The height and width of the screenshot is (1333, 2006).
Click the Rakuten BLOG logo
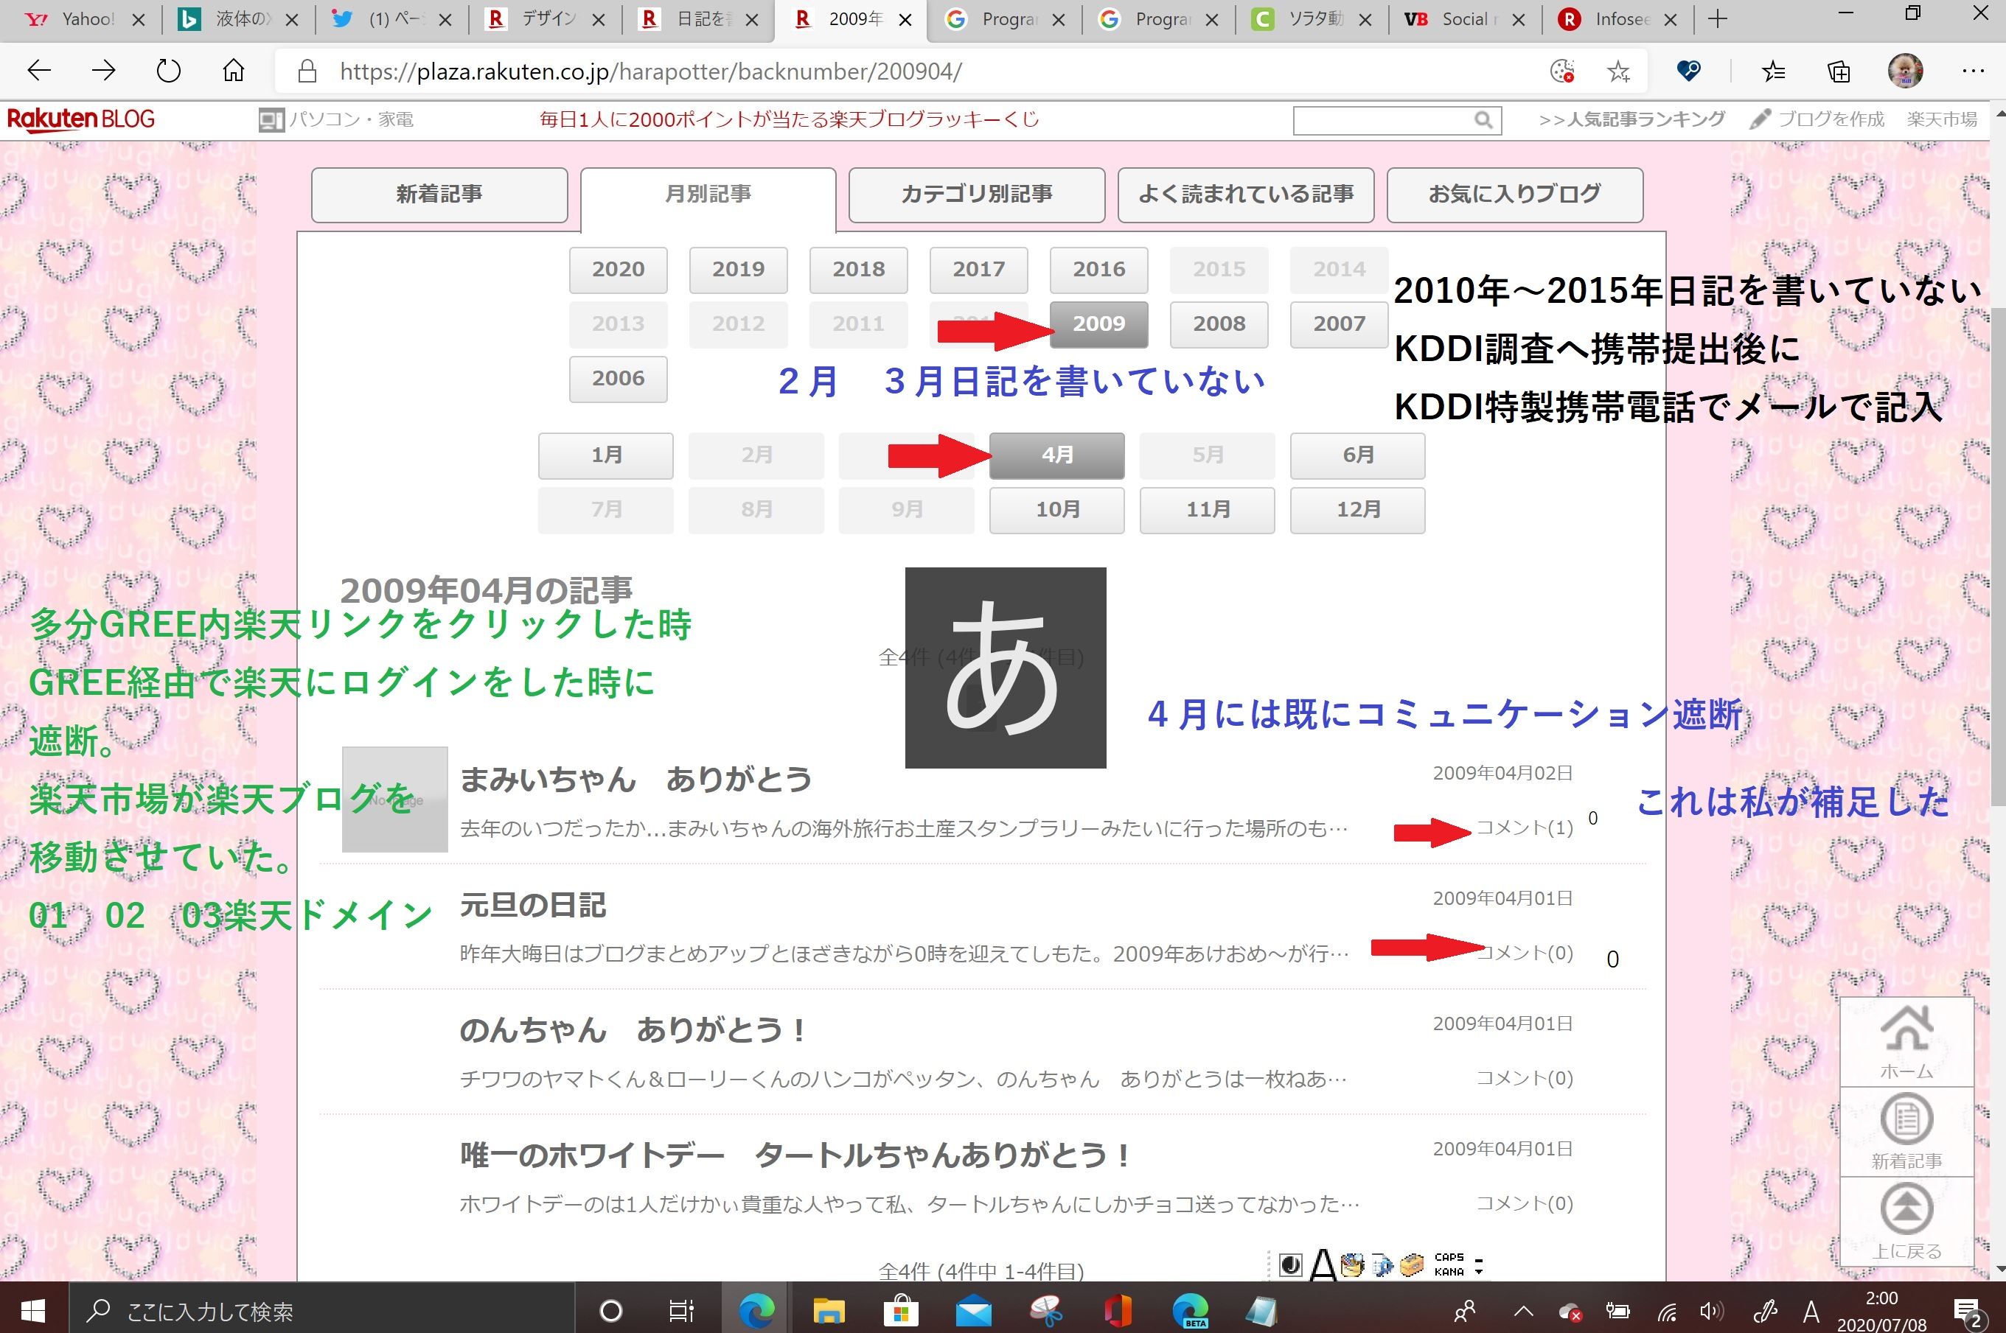pos(81,119)
